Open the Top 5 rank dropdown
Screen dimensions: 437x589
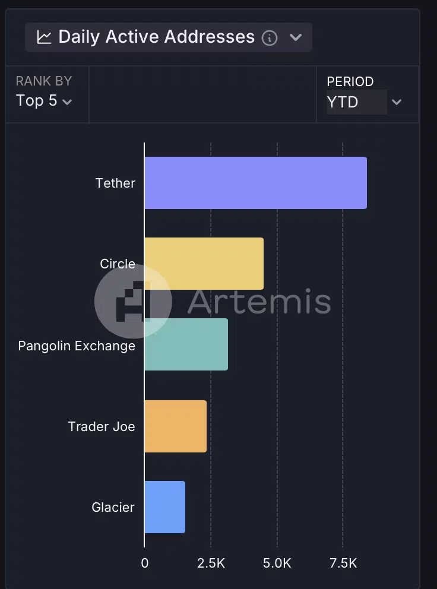pyautogui.click(x=44, y=101)
